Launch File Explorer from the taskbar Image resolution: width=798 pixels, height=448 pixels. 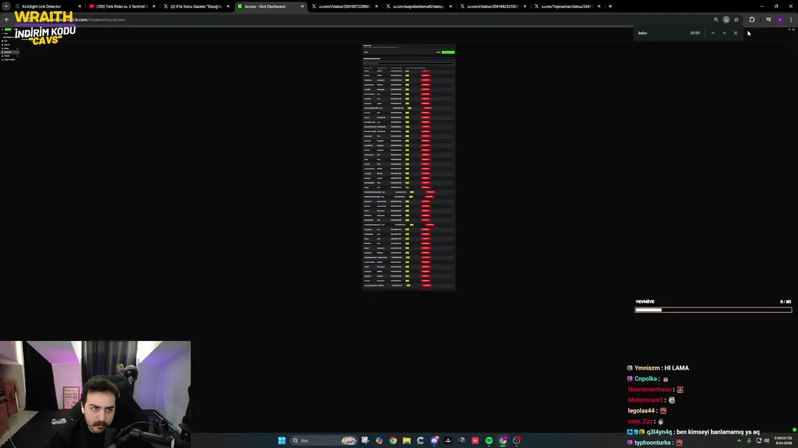coord(406,441)
